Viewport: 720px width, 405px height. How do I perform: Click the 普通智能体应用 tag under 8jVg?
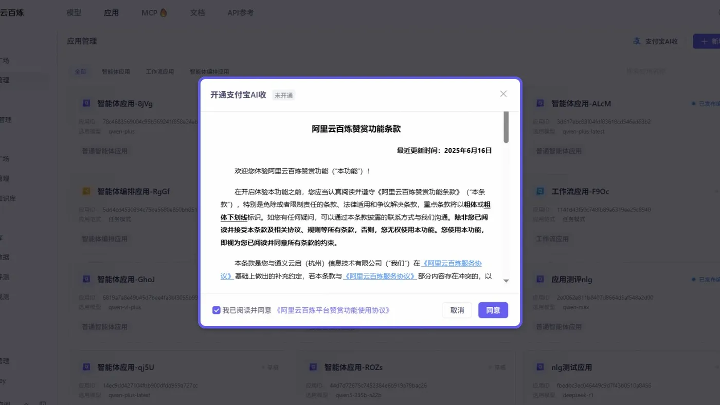coord(105,151)
